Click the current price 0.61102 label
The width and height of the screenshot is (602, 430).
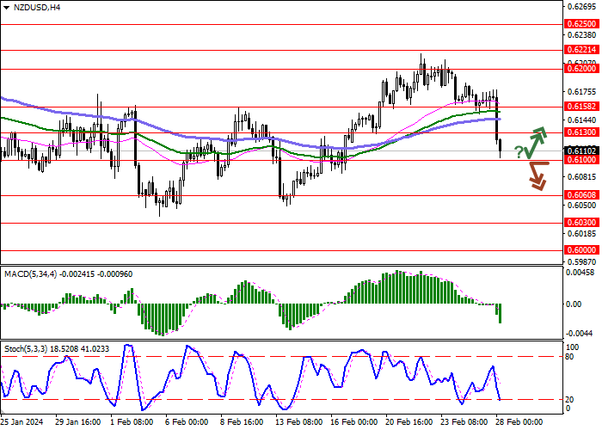(581, 151)
